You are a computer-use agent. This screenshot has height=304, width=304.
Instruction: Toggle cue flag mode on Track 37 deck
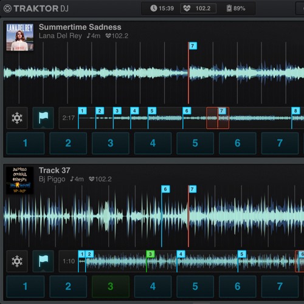click(43, 261)
